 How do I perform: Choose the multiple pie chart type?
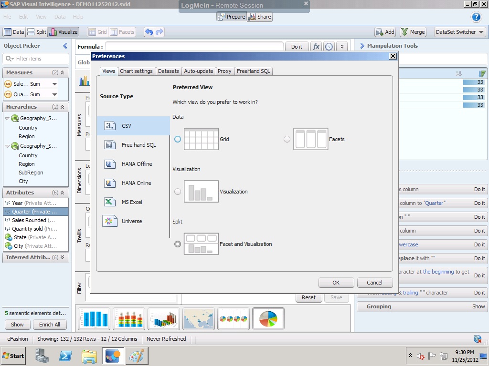tap(234, 319)
